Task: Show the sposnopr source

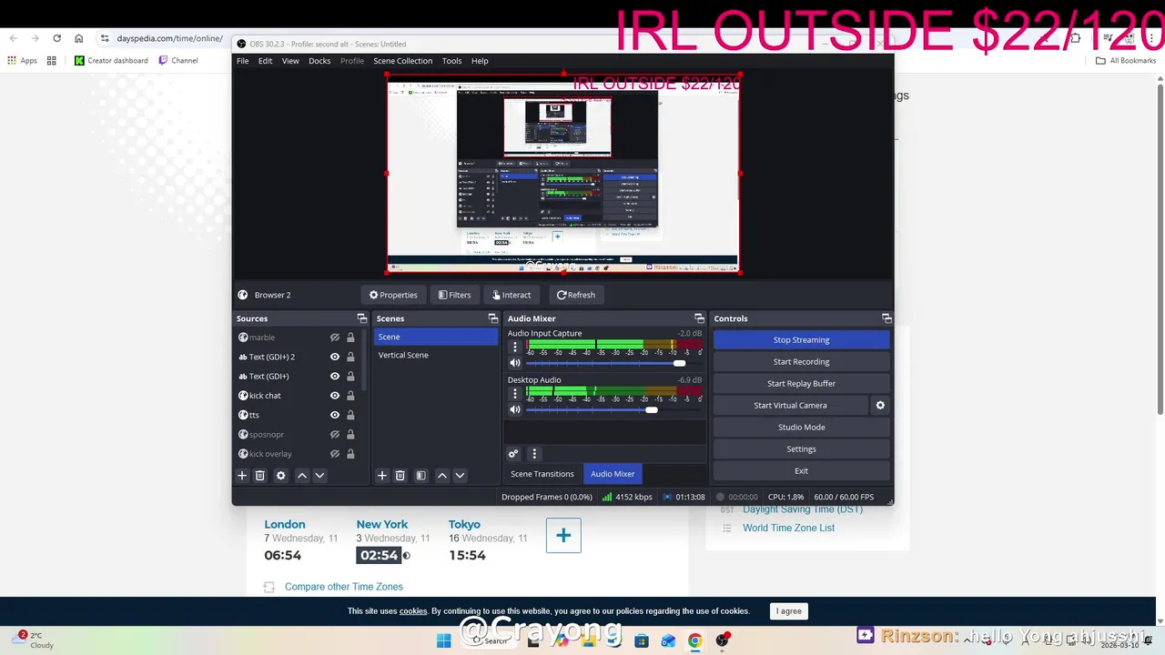Action: (x=335, y=434)
